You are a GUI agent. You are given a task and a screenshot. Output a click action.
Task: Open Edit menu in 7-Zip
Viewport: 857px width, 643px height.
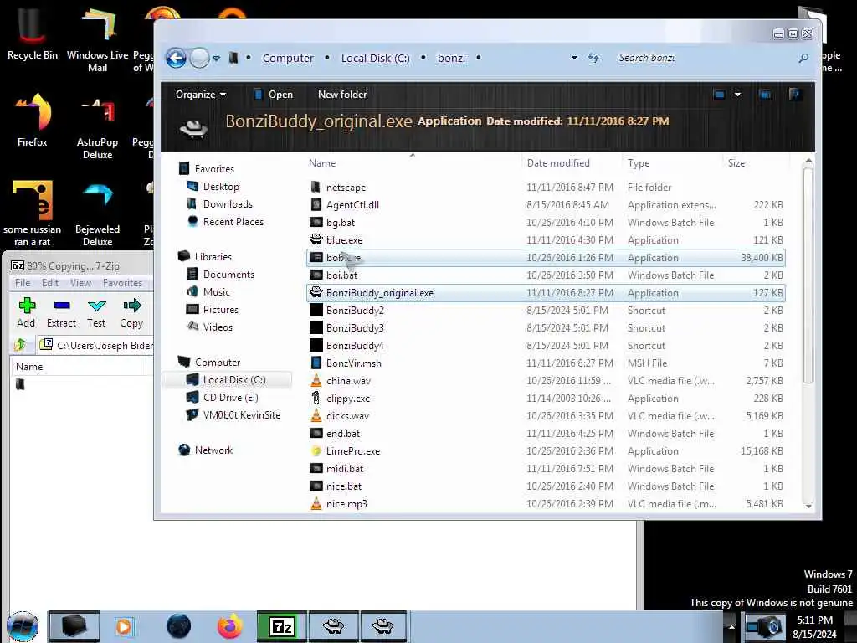pyautogui.click(x=49, y=283)
